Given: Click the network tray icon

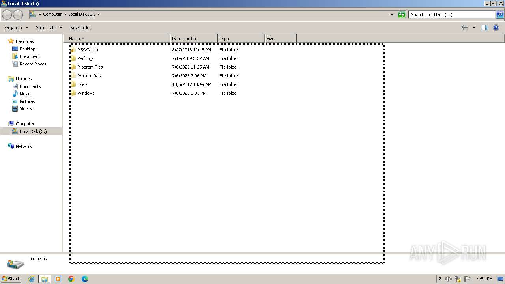Looking at the screenshot, I should tap(458, 279).
